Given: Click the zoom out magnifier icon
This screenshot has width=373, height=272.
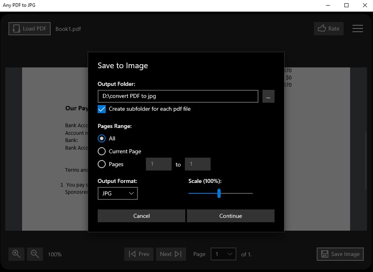Looking at the screenshot, I should [35, 254].
